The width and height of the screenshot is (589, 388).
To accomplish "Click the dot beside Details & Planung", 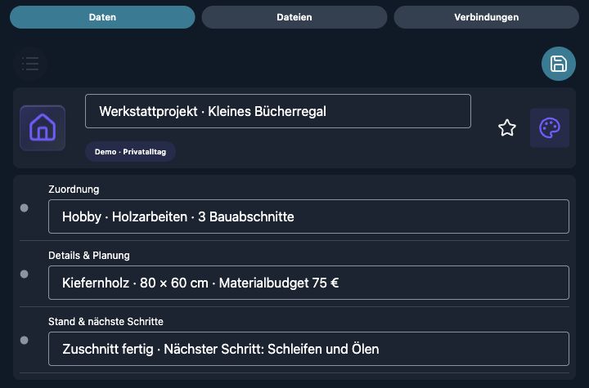I will [24, 274].
